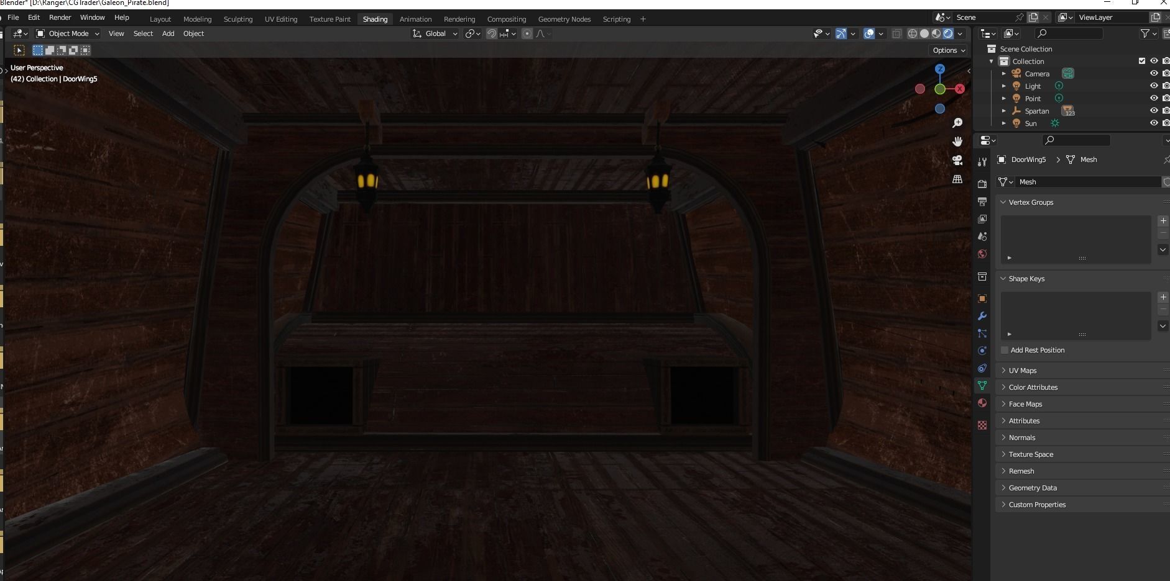Open the Scene properties tab
Screen dimensions: 1170x581
pos(982,236)
